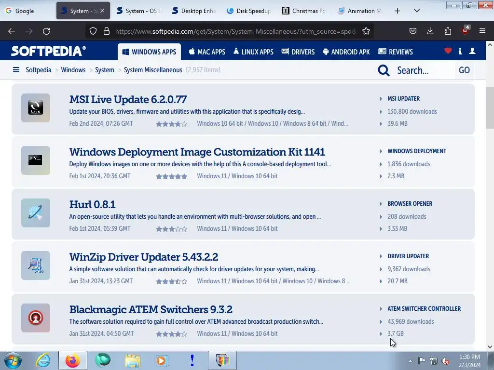Open the Pocket save icon

[413, 31]
